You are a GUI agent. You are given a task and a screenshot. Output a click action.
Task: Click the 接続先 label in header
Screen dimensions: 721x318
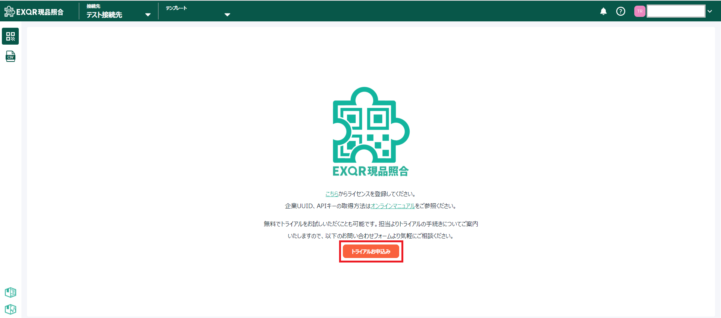click(x=94, y=6)
